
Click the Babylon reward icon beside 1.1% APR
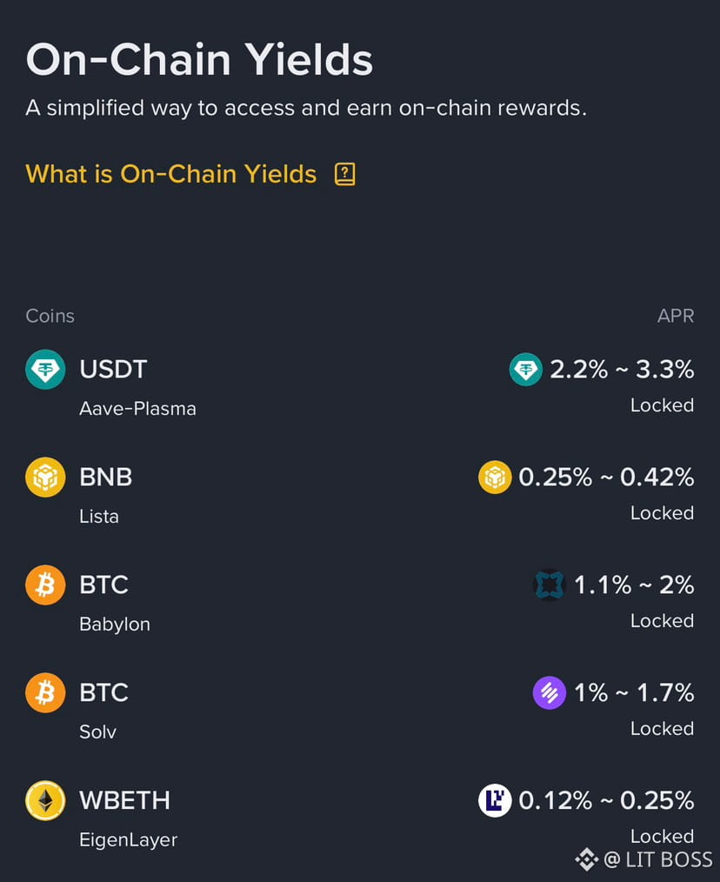click(x=549, y=585)
